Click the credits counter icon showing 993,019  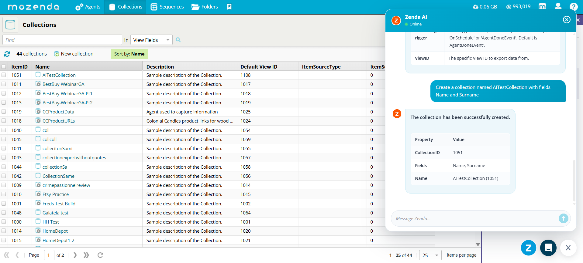[x=509, y=7]
